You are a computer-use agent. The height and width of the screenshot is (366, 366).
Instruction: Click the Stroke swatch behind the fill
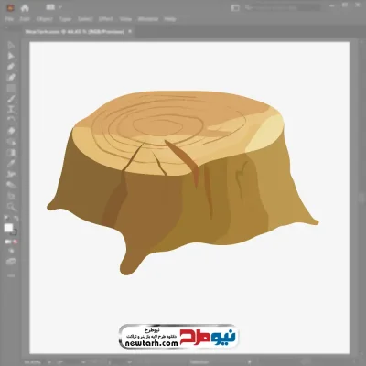[x=14, y=232]
